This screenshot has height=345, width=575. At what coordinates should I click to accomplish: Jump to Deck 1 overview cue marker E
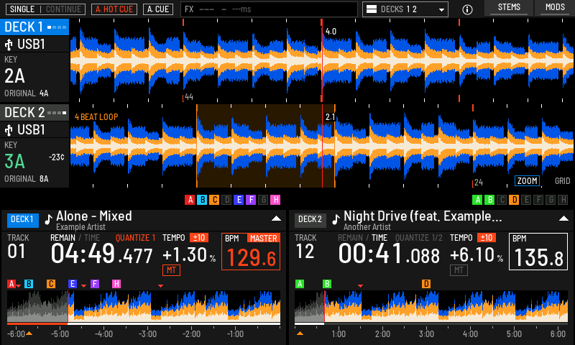(x=73, y=284)
